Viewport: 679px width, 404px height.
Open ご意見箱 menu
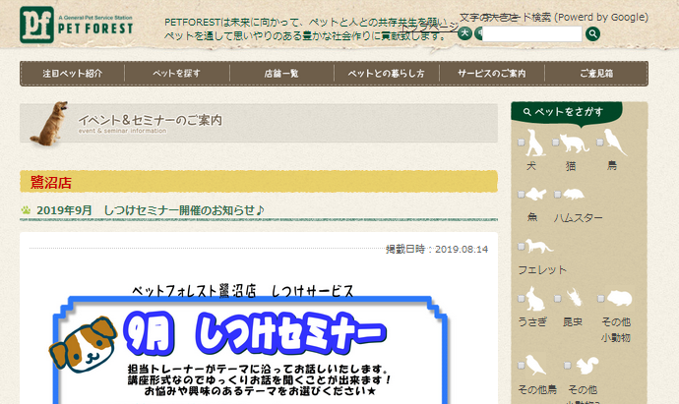(596, 74)
